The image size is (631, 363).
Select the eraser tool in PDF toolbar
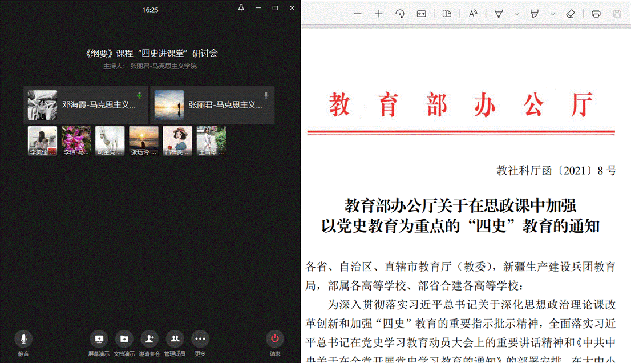point(570,14)
